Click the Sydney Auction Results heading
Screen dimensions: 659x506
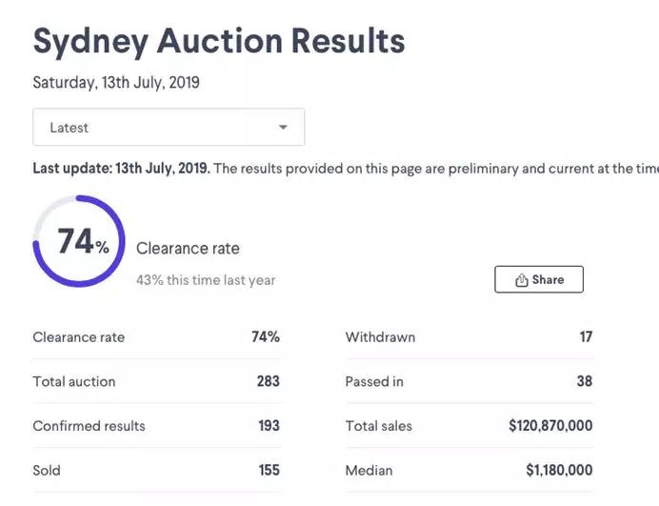coord(219,41)
